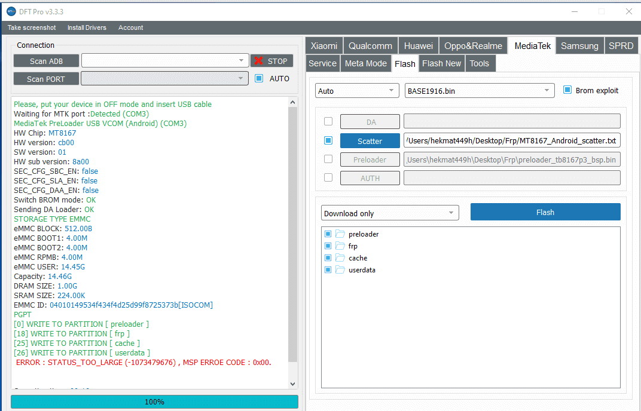Click the AUTH file path field
The width and height of the screenshot is (641, 411).
[512, 177]
